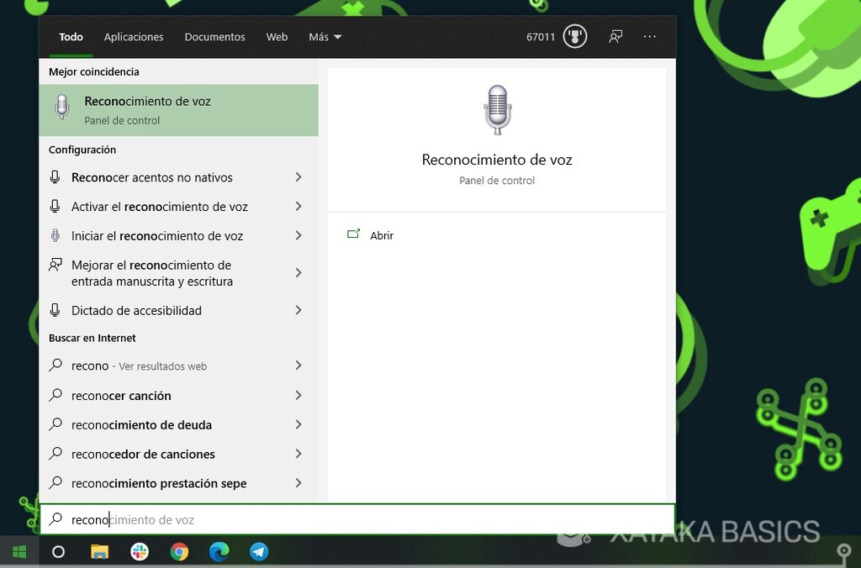Switch to the "Aplicaciones" tab
The width and height of the screenshot is (861, 568).
pos(134,36)
